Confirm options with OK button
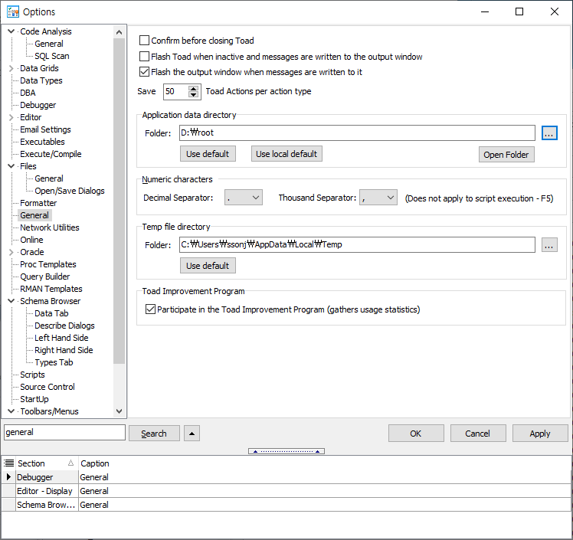 pyautogui.click(x=416, y=434)
